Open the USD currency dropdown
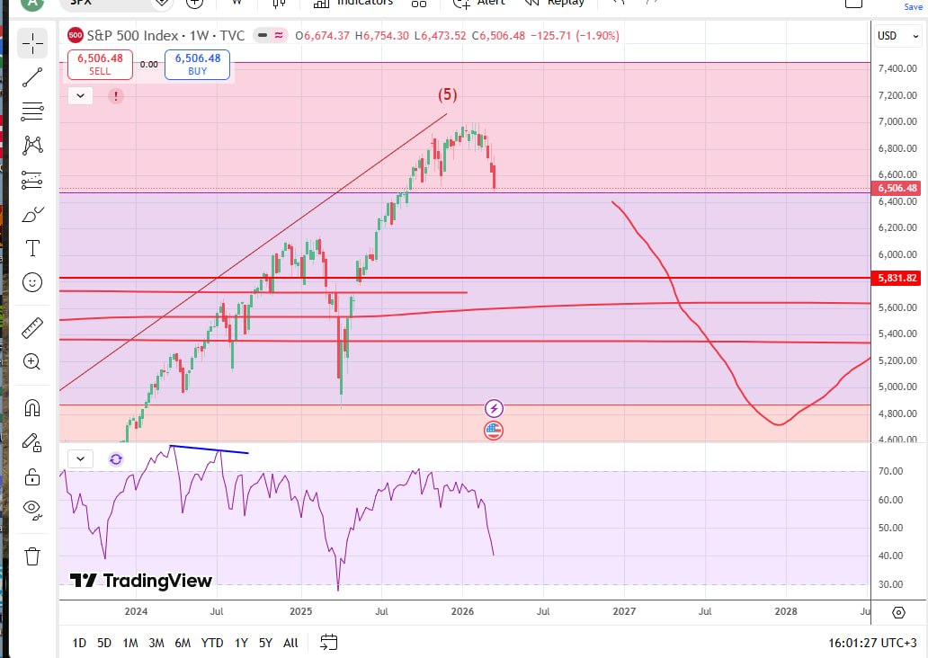Image resolution: width=928 pixels, height=658 pixels. [897, 35]
